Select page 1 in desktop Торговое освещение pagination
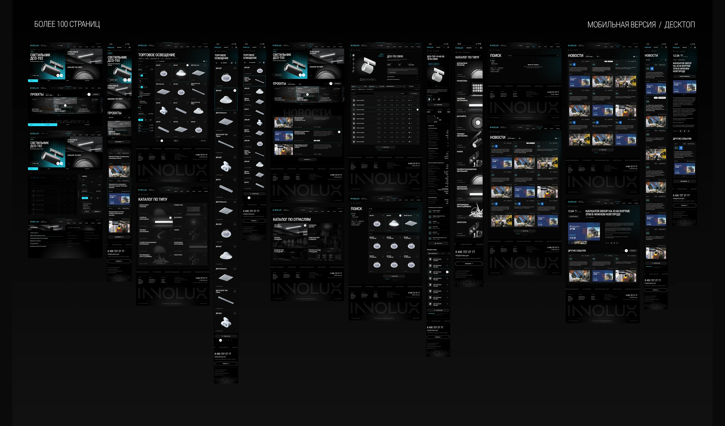Image resolution: width=725 pixels, height=426 pixels. click(162, 141)
